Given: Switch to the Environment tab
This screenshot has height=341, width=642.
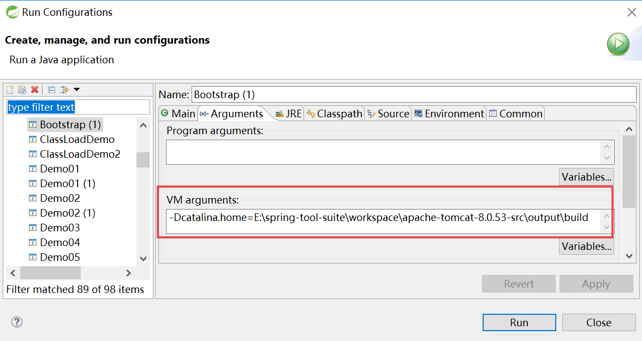Looking at the screenshot, I should point(449,113).
